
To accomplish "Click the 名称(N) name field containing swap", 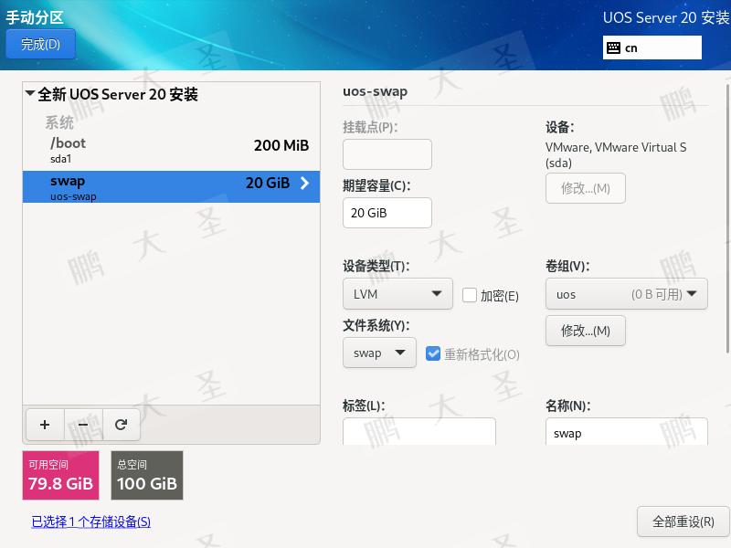I will click(x=627, y=431).
